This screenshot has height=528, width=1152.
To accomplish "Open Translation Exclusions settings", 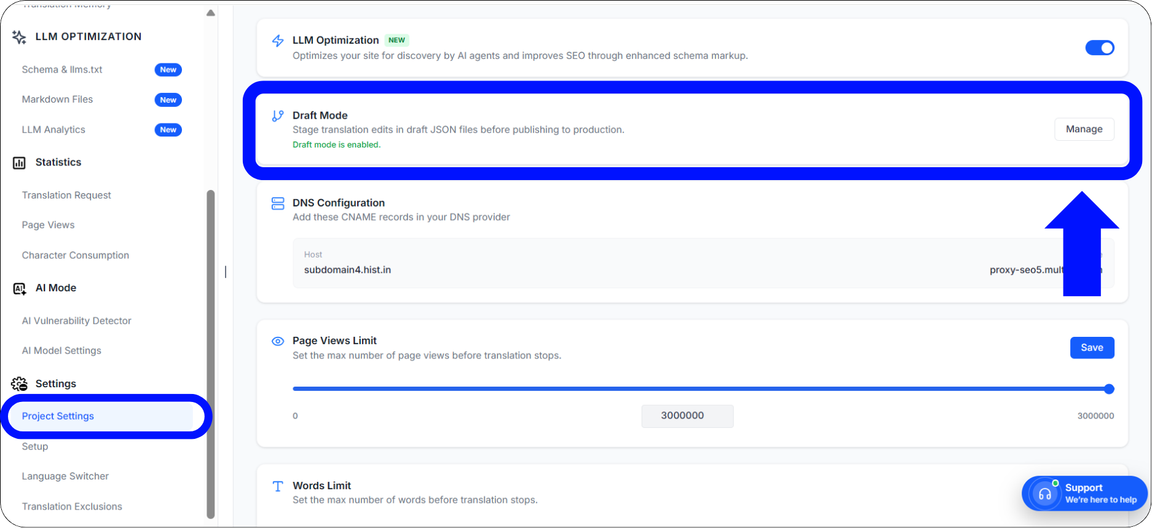I will (x=72, y=506).
